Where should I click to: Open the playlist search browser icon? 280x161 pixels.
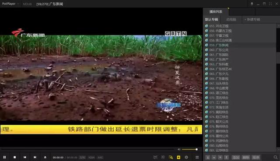(171, 157)
